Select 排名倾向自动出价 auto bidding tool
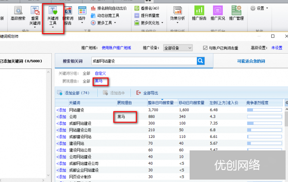Viewport: 288px width, 182px height. click(109, 8)
